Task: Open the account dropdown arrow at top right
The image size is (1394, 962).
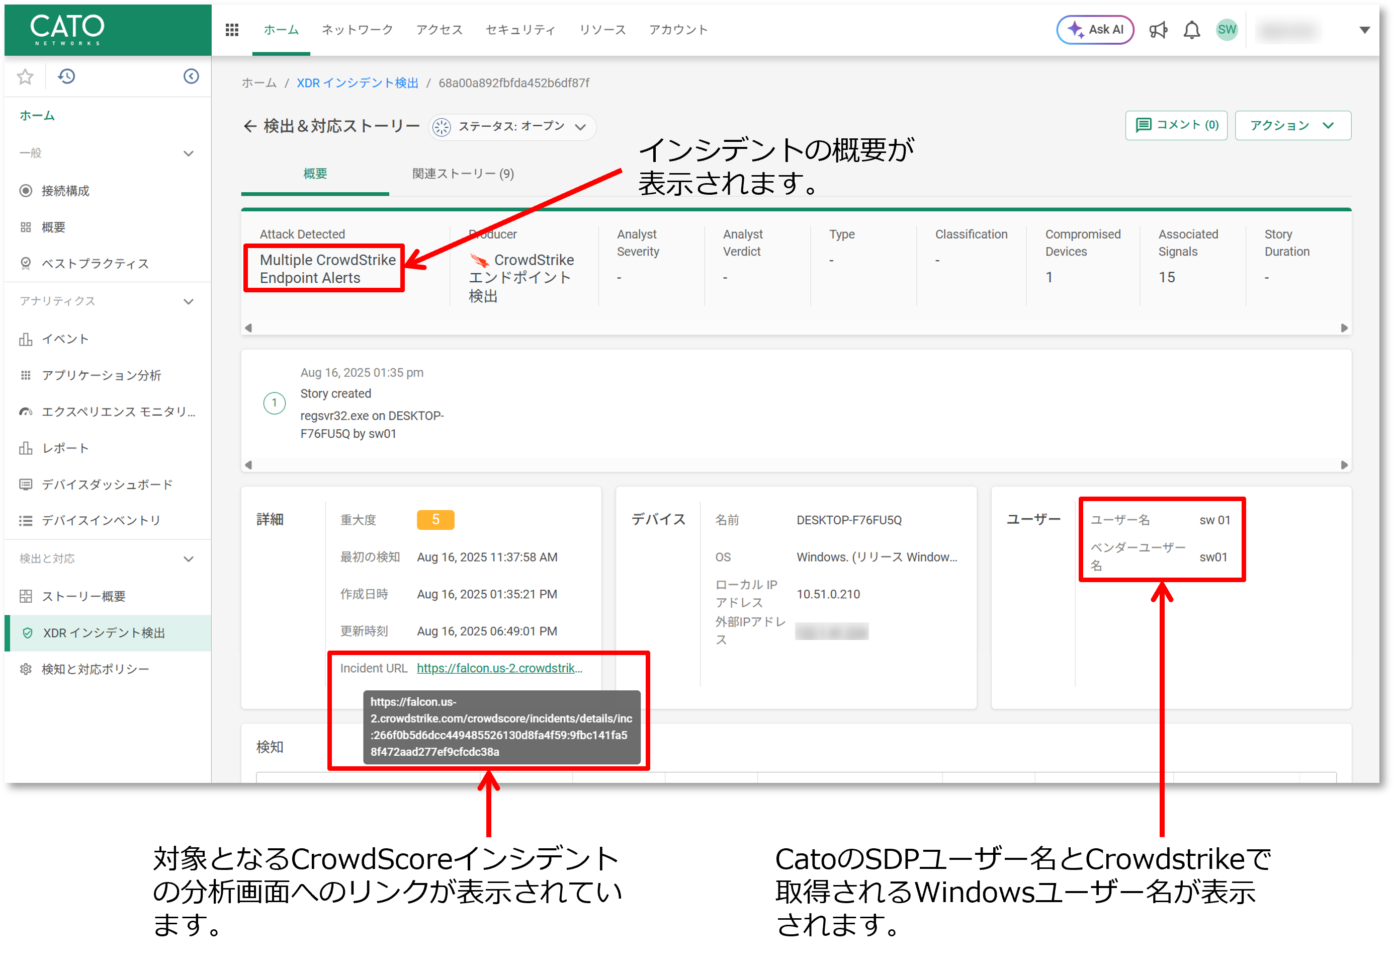Action: [x=1364, y=30]
